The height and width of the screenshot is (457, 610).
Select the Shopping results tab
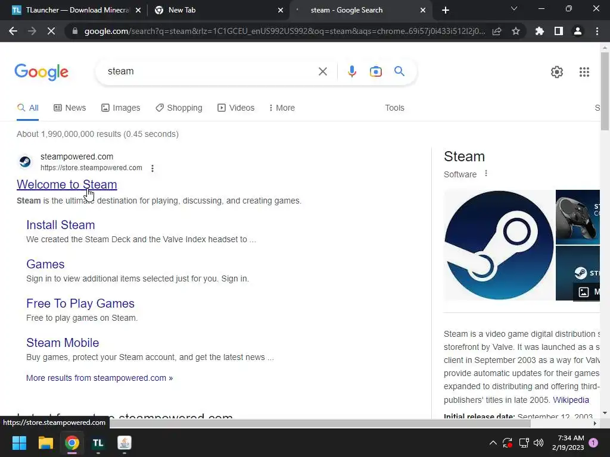pyautogui.click(x=179, y=108)
